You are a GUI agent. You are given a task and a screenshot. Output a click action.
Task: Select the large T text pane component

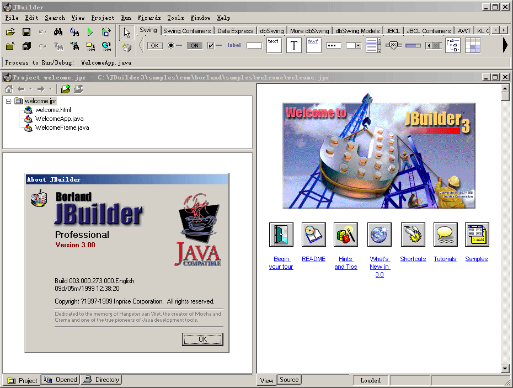(294, 45)
